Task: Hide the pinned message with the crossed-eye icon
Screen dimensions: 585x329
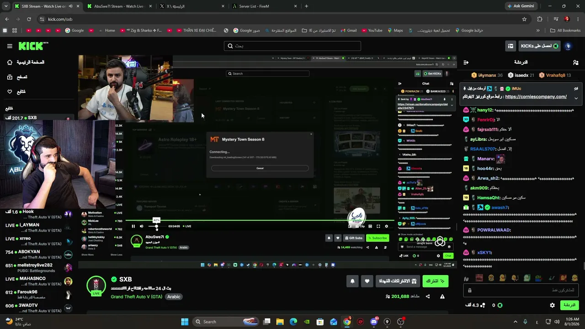Action: [x=576, y=89]
